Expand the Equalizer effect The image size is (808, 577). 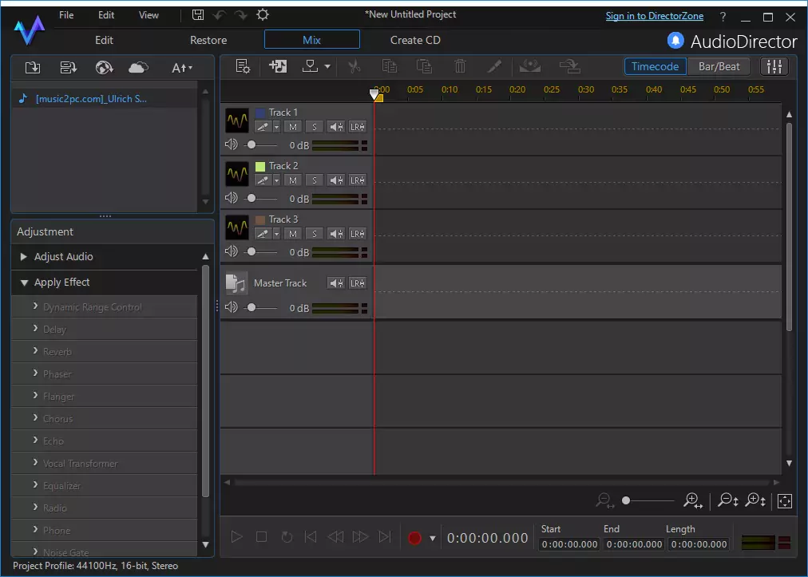[36, 485]
